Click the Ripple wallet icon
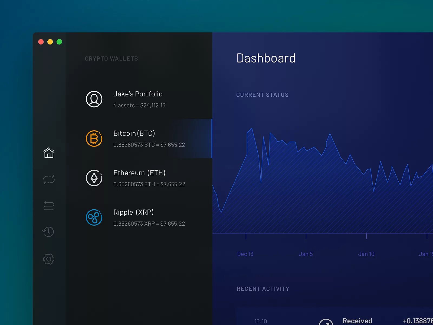 (x=94, y=217)
